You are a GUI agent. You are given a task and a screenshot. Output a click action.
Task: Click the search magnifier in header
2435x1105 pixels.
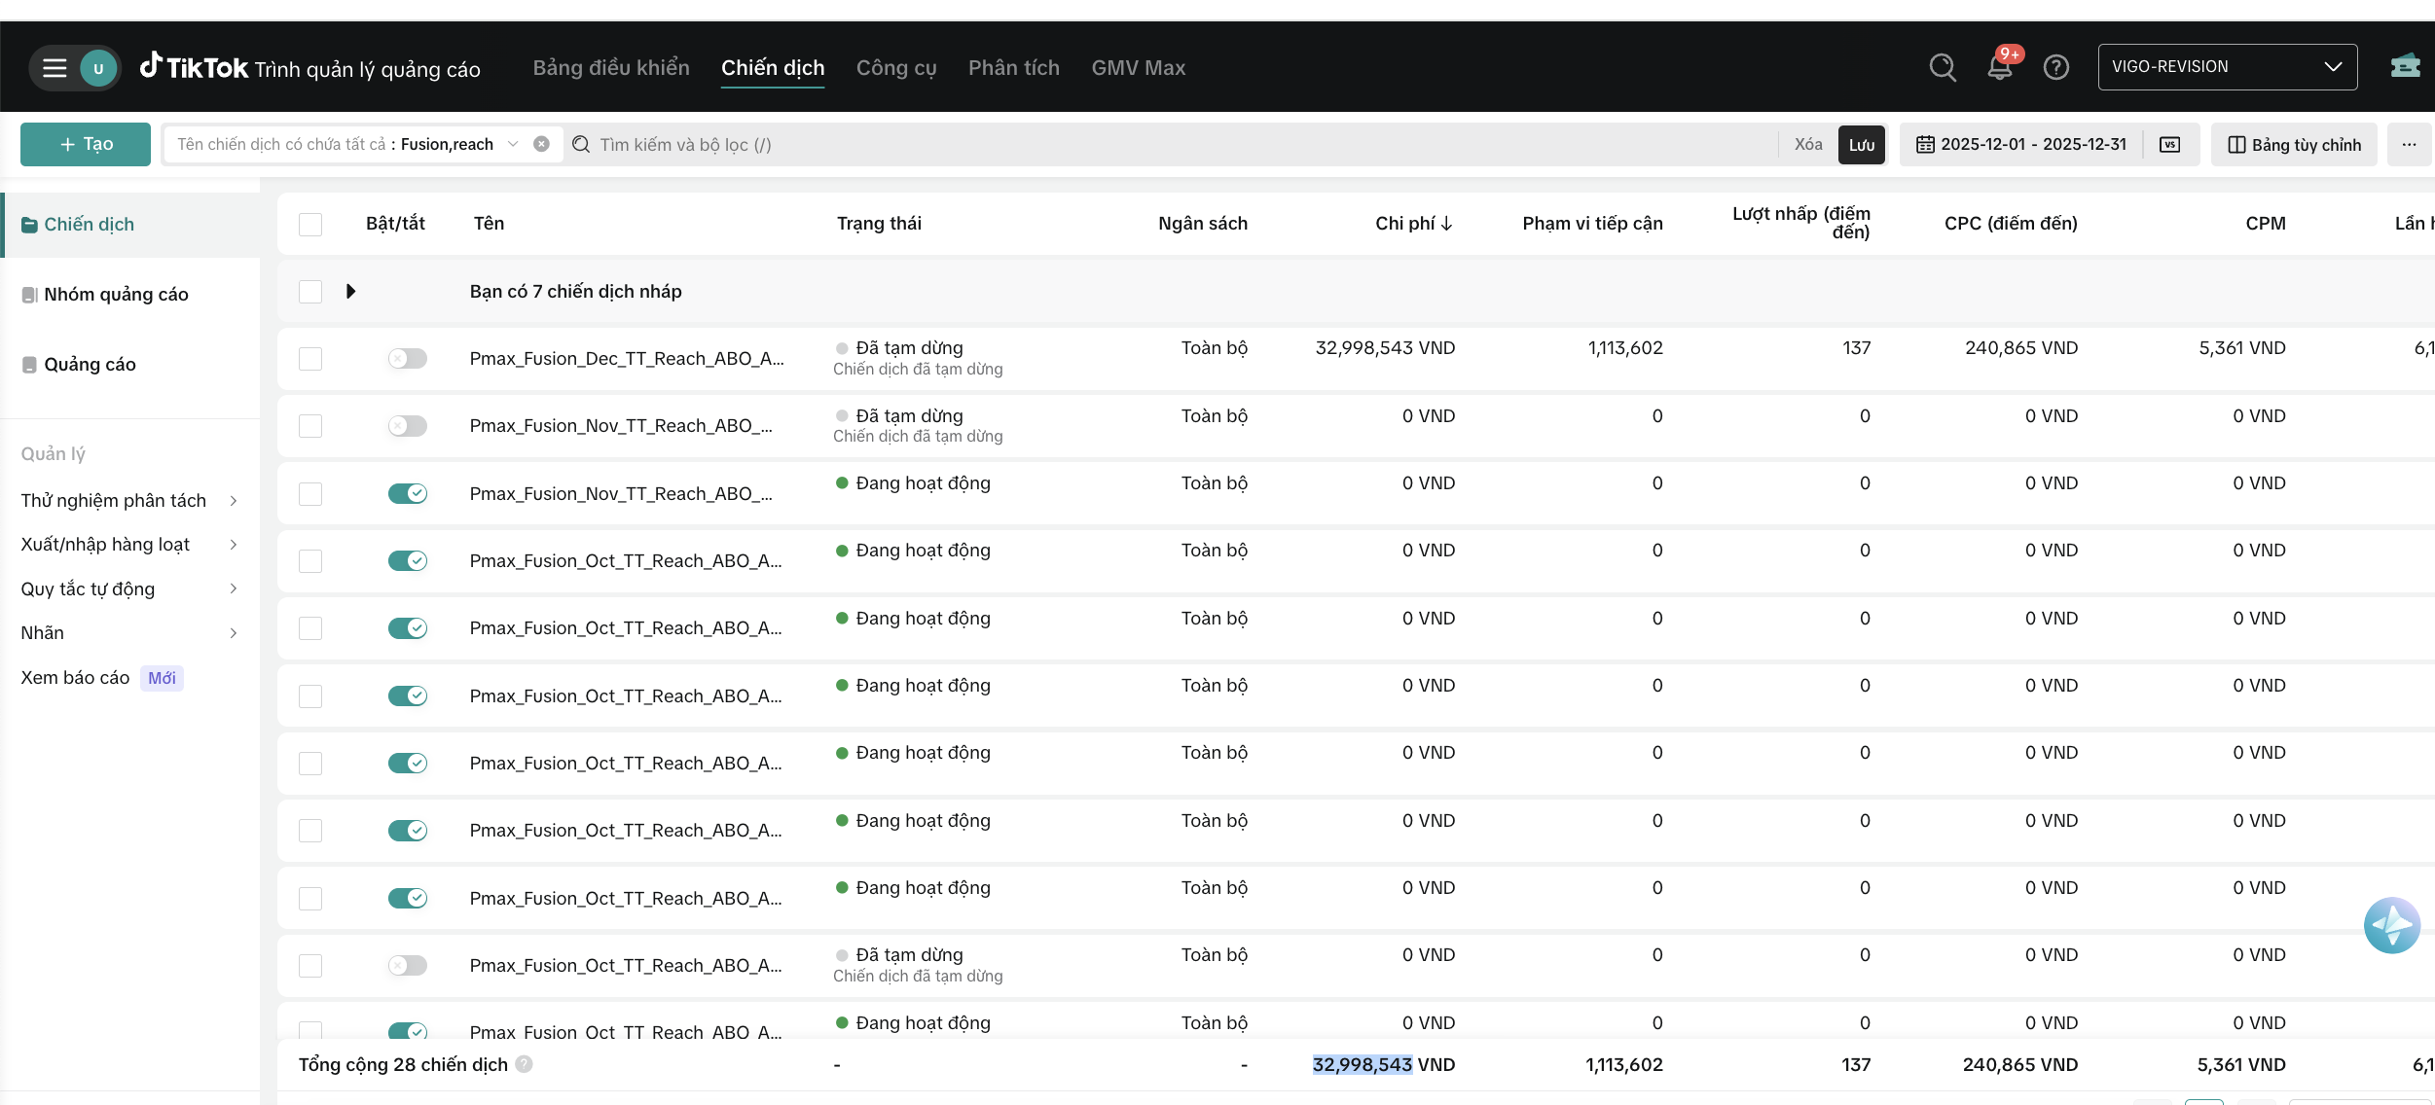1942,67
